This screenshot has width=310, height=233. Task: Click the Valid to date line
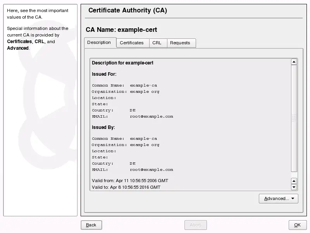(126, 187)
